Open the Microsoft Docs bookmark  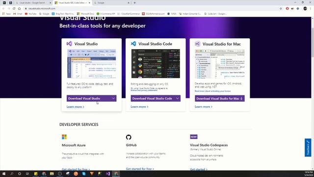click(85, 14)
